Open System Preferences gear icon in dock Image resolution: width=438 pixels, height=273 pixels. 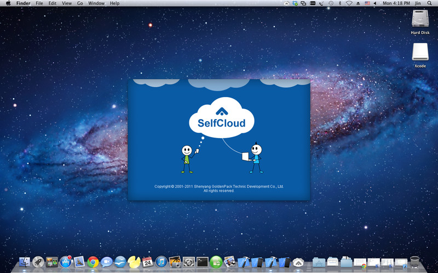[189, 262]
